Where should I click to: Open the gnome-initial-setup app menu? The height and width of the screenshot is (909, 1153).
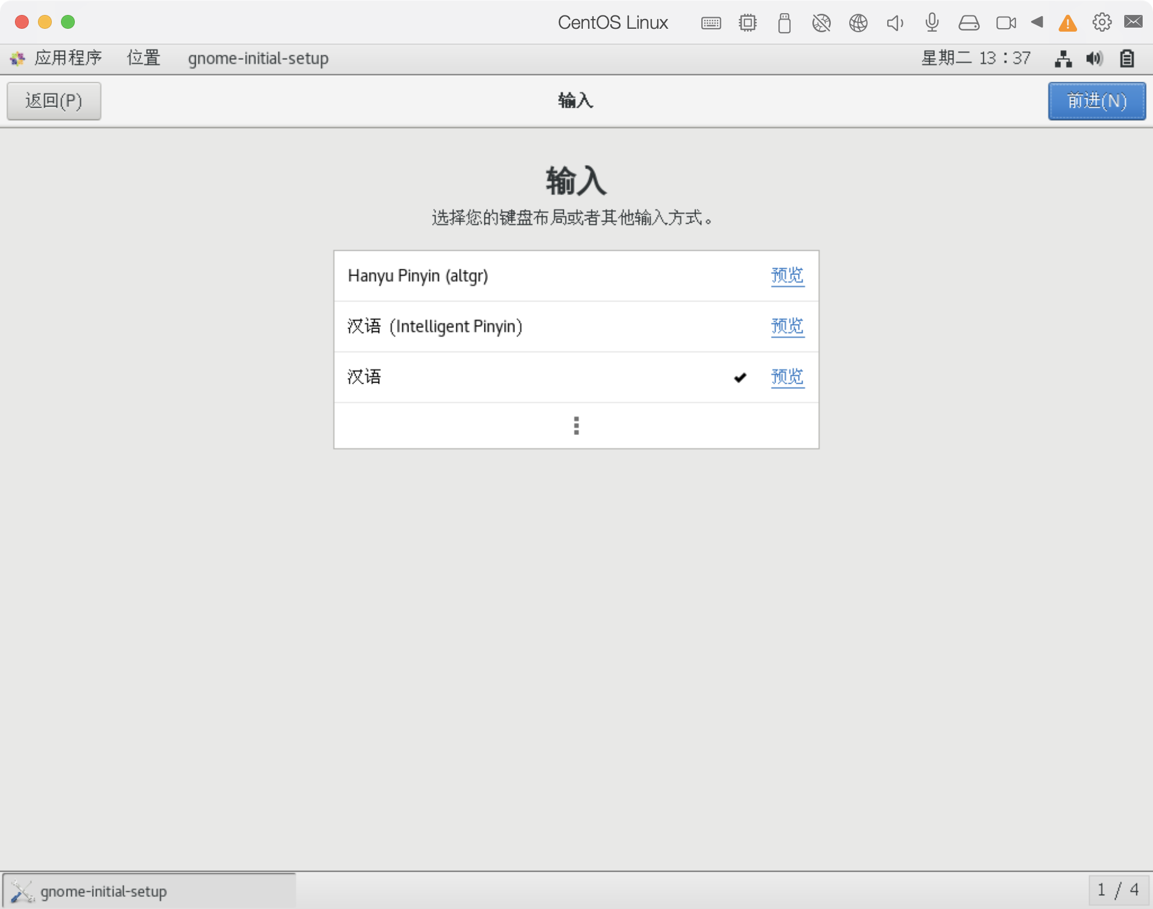click(258, 58)
